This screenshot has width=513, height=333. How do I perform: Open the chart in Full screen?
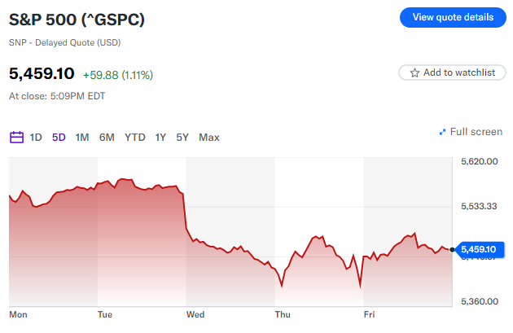476,132
